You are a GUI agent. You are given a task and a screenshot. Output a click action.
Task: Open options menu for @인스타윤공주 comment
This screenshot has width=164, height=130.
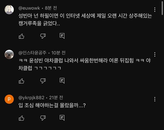tap(155, 55)
